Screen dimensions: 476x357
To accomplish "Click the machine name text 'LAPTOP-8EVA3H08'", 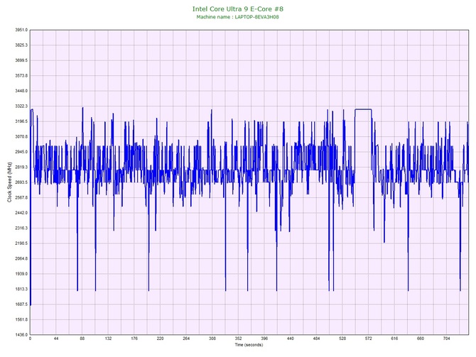I will 256,17.
